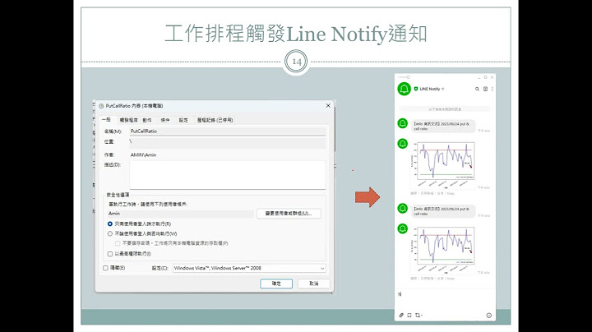This screenshot has width=592, height=332.
Task: Click the second put & call ratio text message
Action: (443, 211)
